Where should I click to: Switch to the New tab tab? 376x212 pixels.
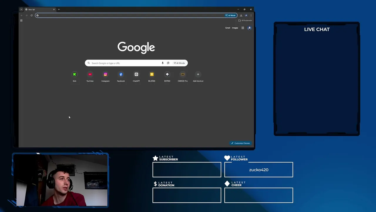[x=40, y=9]
